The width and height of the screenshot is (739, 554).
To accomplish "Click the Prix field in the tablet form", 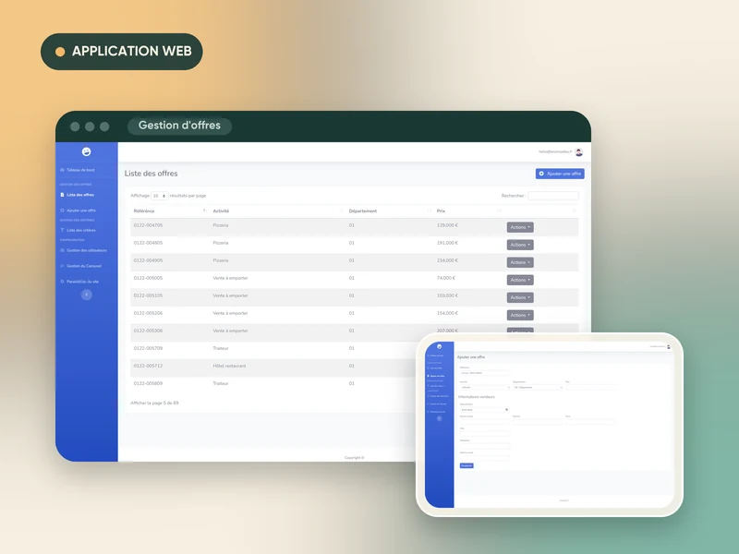I will 591,387.
